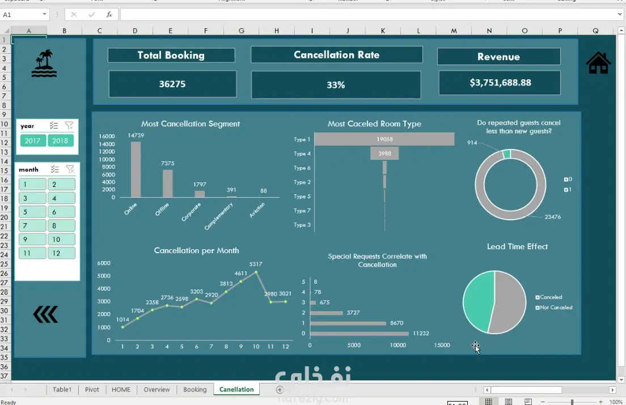Open the Insert Function fx button

click(x=109, y=15)
